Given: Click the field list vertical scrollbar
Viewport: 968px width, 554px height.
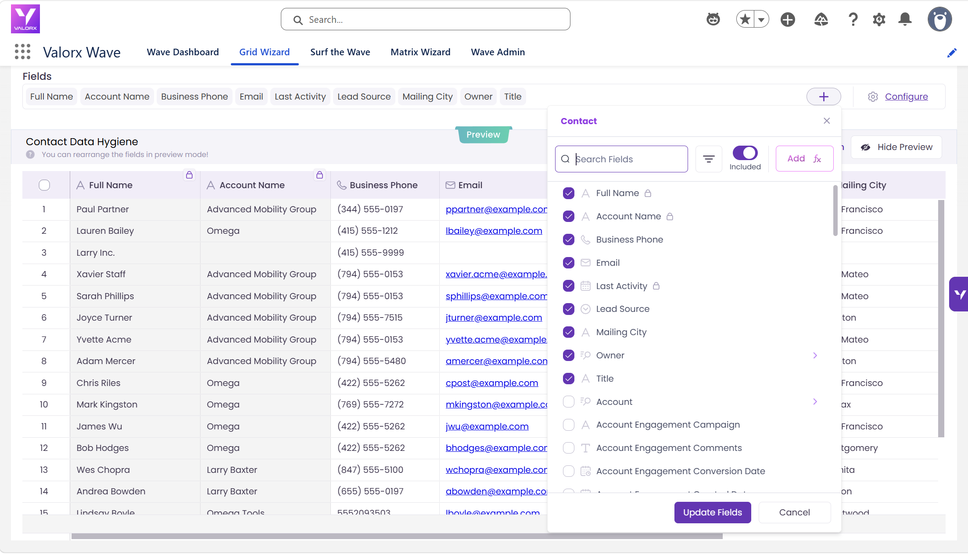Looking at the screenshot, I should 835,211.
